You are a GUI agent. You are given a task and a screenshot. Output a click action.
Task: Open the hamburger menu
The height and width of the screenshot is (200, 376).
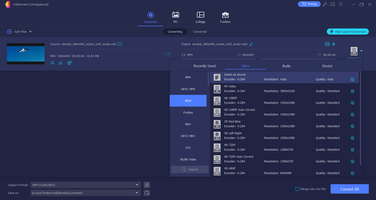click(341, 4)
